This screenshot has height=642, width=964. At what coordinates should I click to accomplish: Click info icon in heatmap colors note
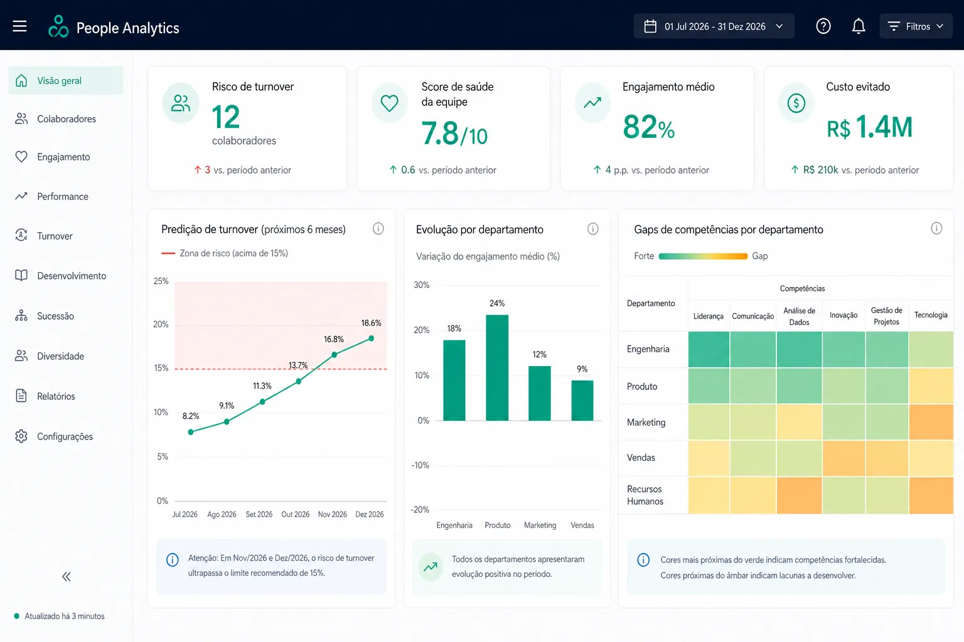pos(643,560)
